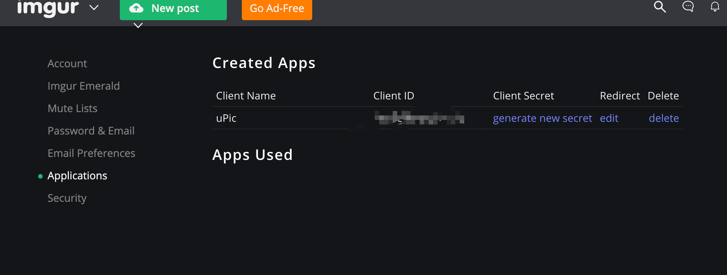Screen dimensions: 727x275
Task: Click the Client ID column header
Action: coord(394,96)
